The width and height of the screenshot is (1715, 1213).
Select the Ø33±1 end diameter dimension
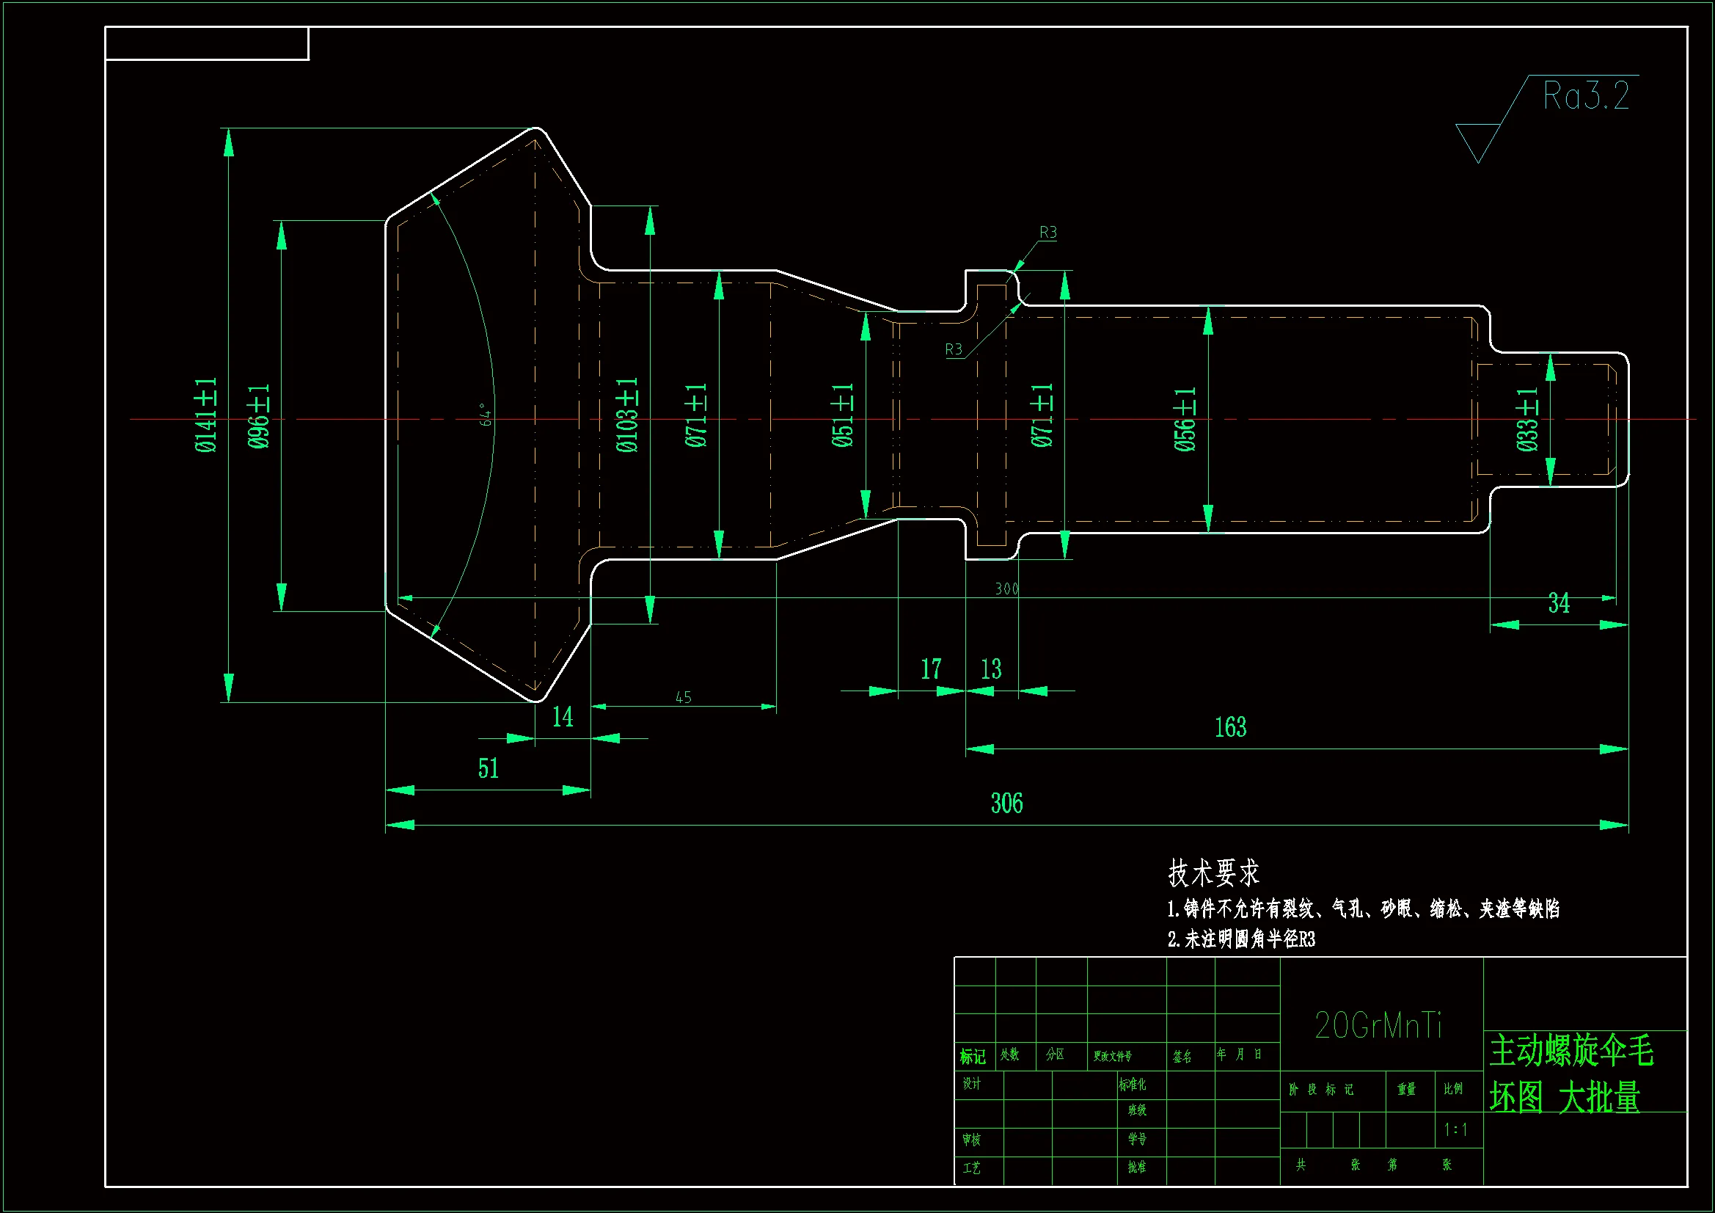pyautogui.click(x=1527, y=419)
